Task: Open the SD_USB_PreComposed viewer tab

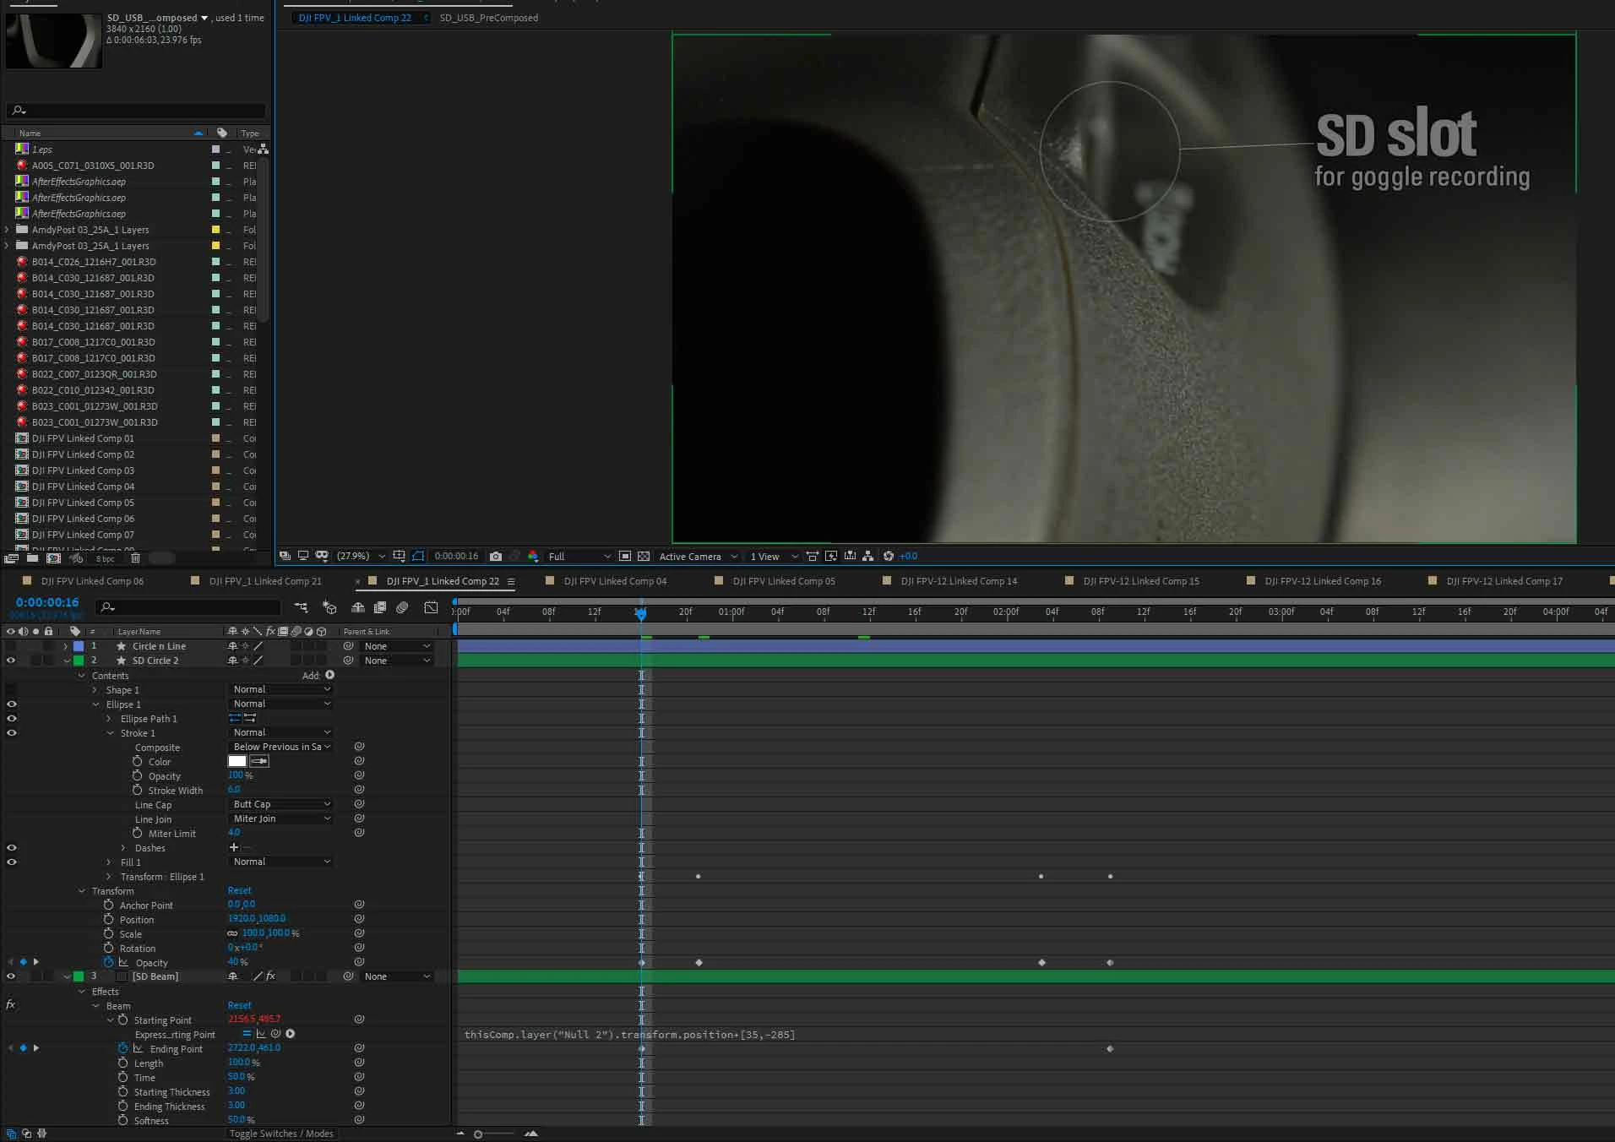Action: pyautogui.click(x=488, y=18)
